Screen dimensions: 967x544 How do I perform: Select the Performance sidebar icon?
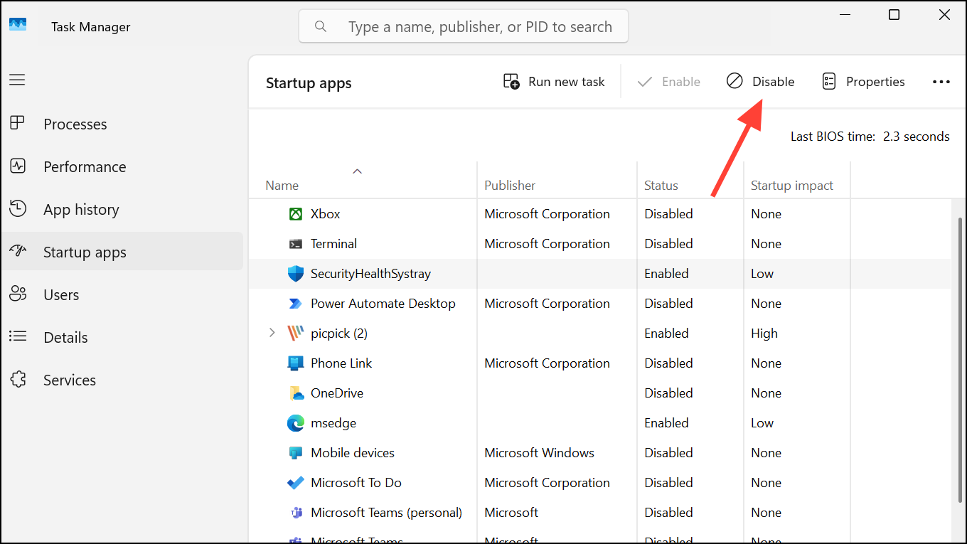[18, 166]
